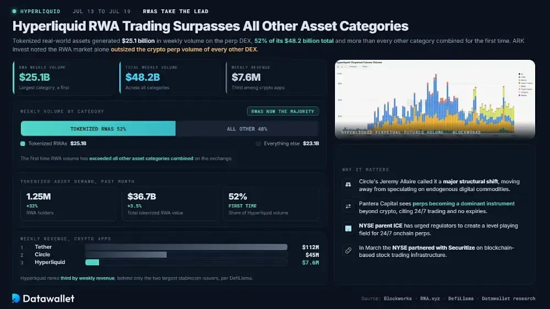The image size is (550, 309).
Task: Click the Circle revenue bar
Action: pos(126,255)
